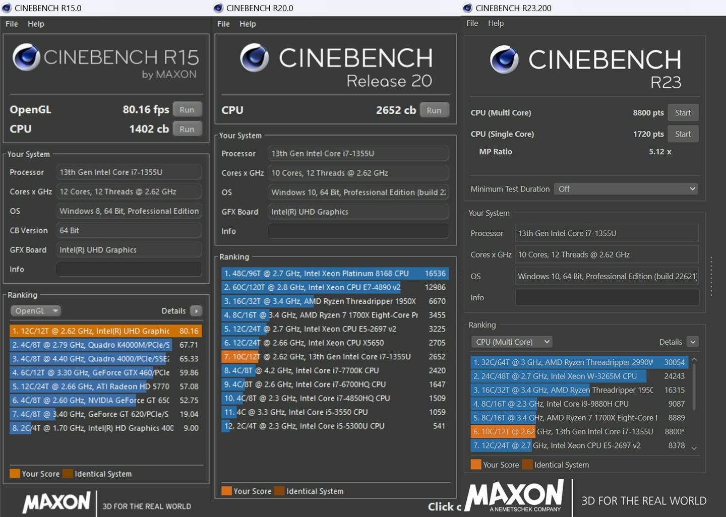The image size is (726, 517).
Task: Open the Help menu in Cinebench R23
Action: point(496,23)
